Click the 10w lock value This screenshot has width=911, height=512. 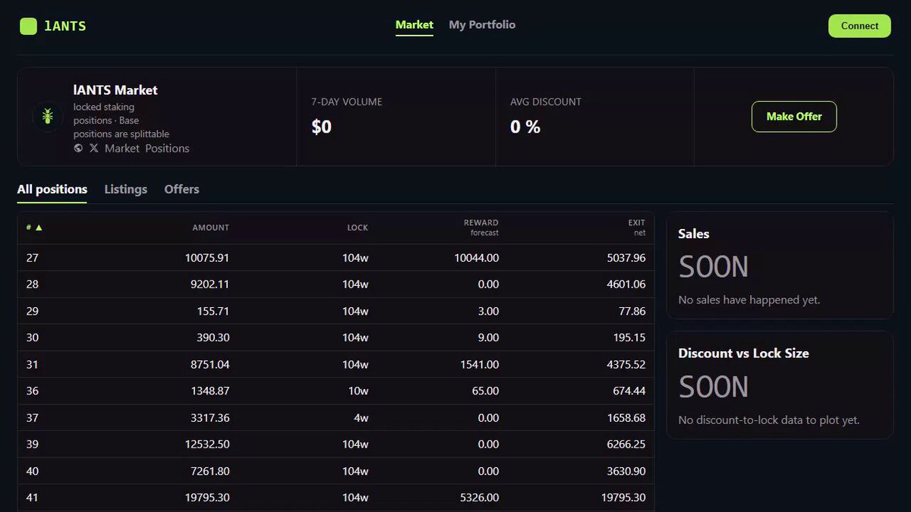(358, 391)
